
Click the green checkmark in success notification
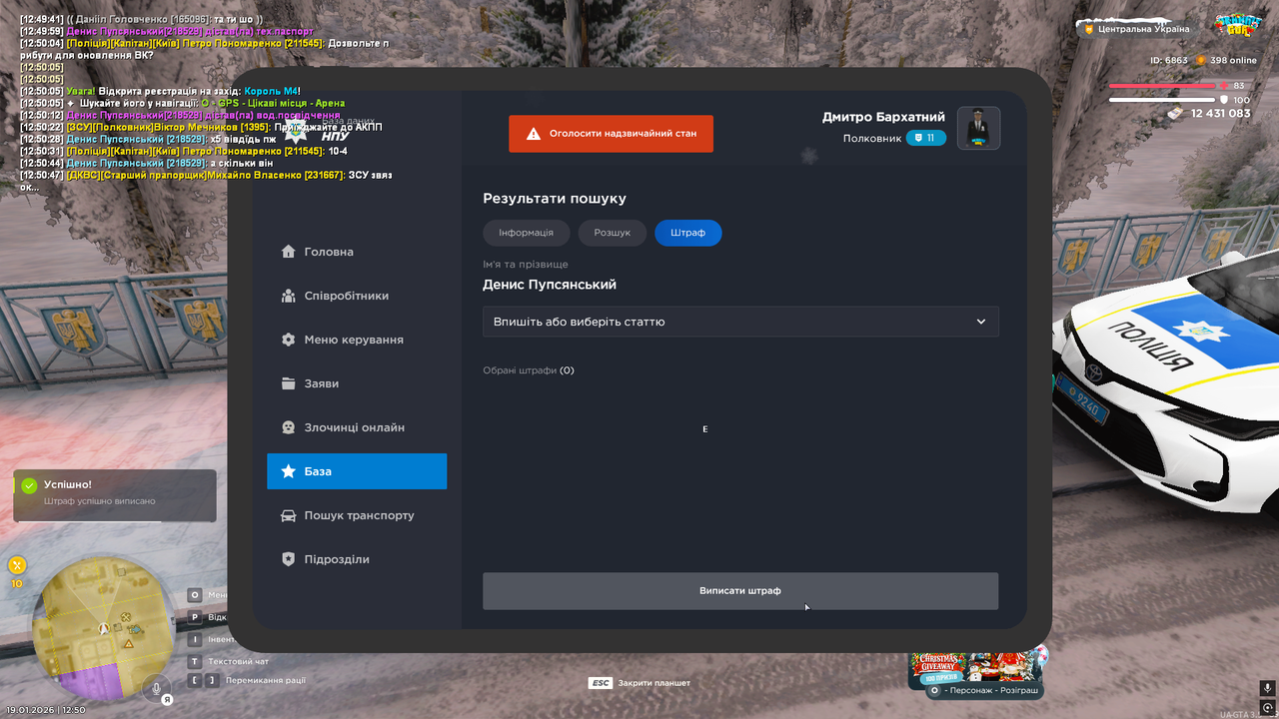pos(29,485)
